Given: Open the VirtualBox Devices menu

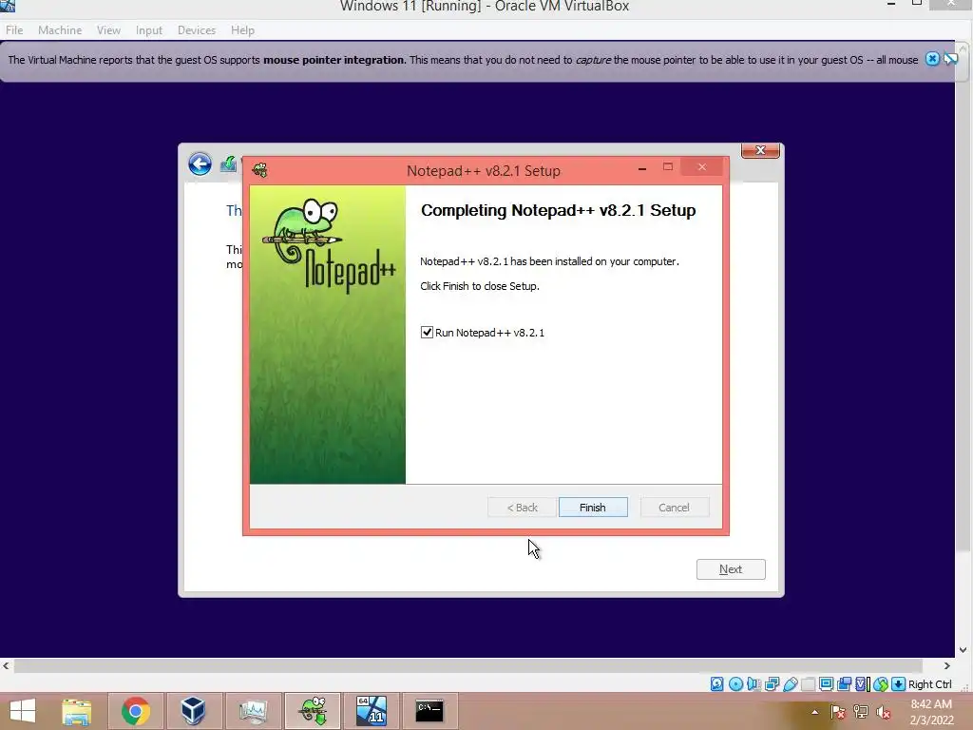Looking at the screenshot, I should click(197, 29).
